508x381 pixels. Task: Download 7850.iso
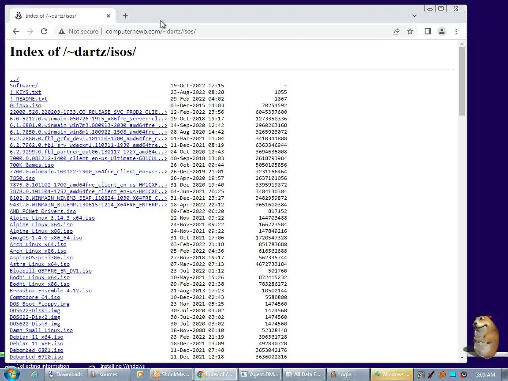[22, 178]
